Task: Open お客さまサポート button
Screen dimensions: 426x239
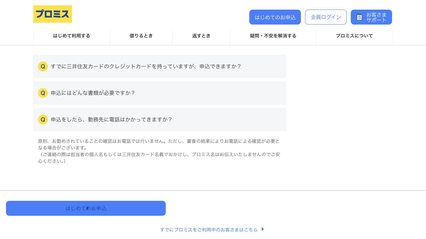Action: click(x=371, y=17)
